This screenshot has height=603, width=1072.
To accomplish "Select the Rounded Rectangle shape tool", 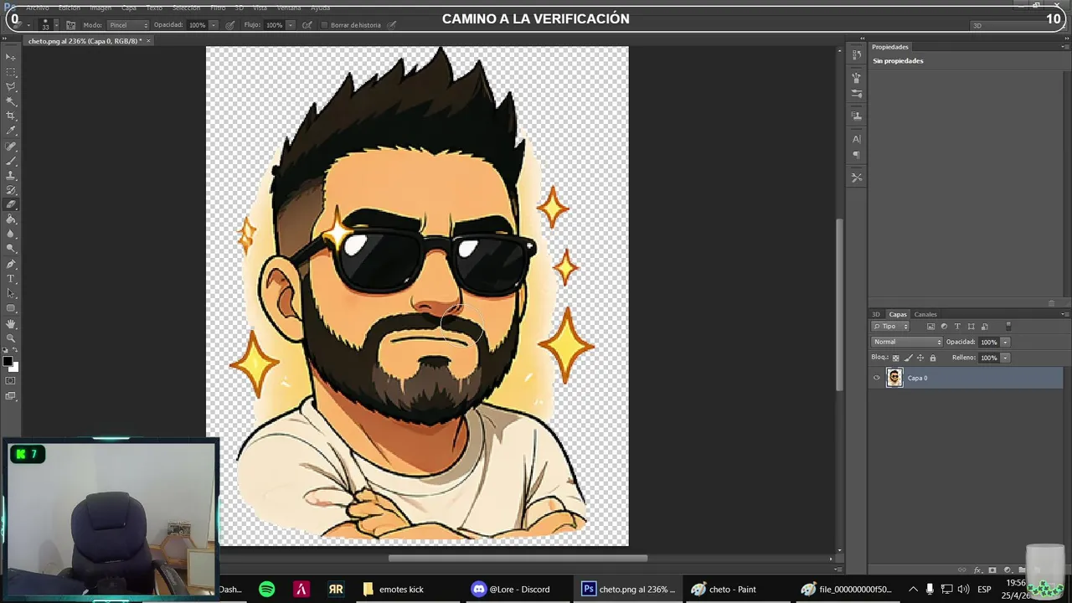I will pyautogui.click(x=11, y=308).
